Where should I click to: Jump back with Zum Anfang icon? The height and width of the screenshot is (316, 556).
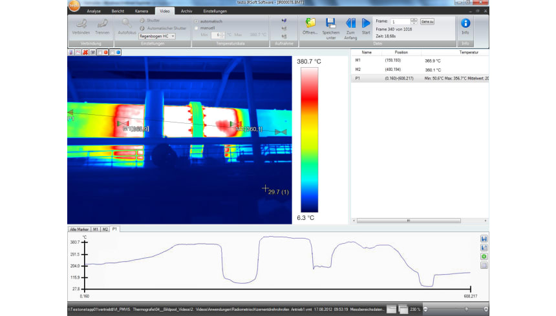click(x=351, y=25)
